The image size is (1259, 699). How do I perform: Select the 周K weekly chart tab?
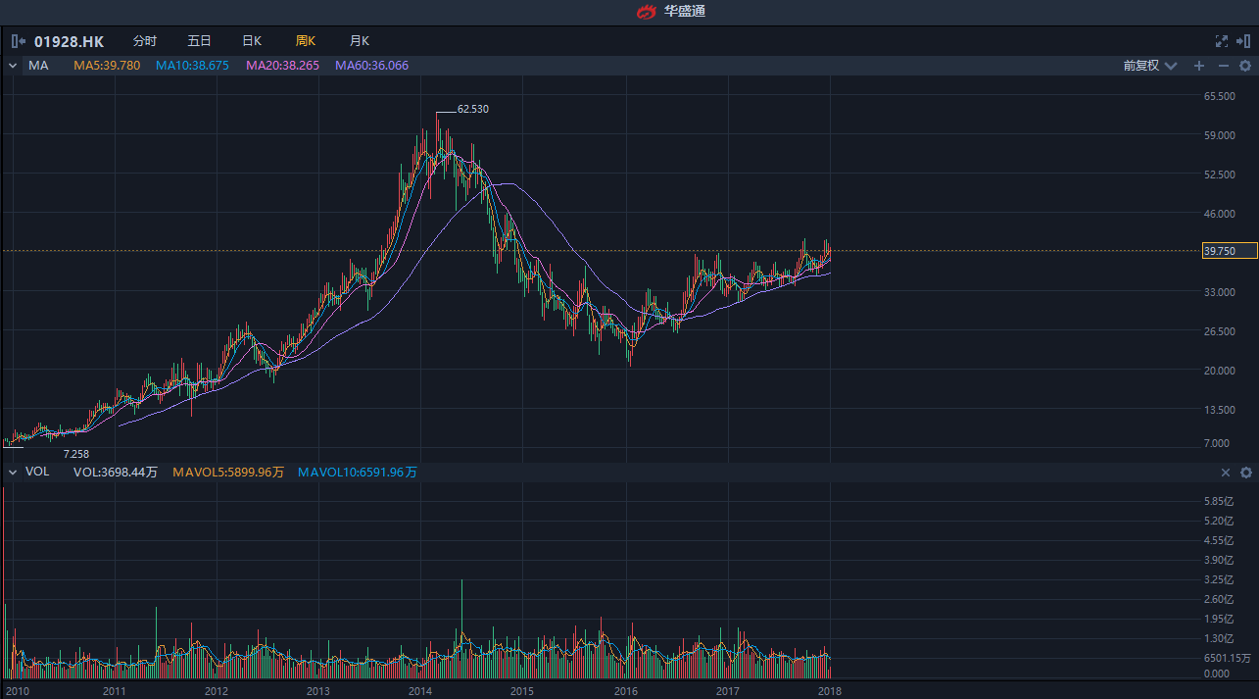coord(306,41)
